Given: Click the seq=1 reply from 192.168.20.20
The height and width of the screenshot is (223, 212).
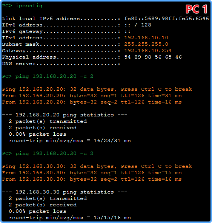Looking at the screenshot, I should pos(92,96).
